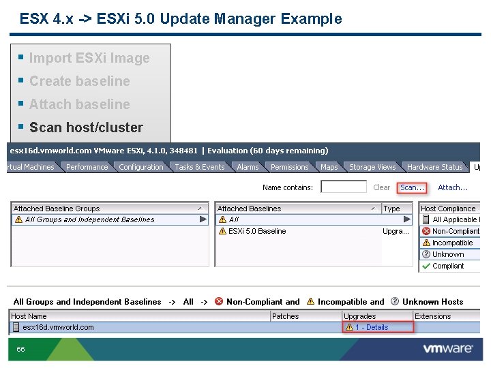491x368 pixels.
Task: Click host server icon beside esx16d.vmworld.com
Action: click(16, 327)
